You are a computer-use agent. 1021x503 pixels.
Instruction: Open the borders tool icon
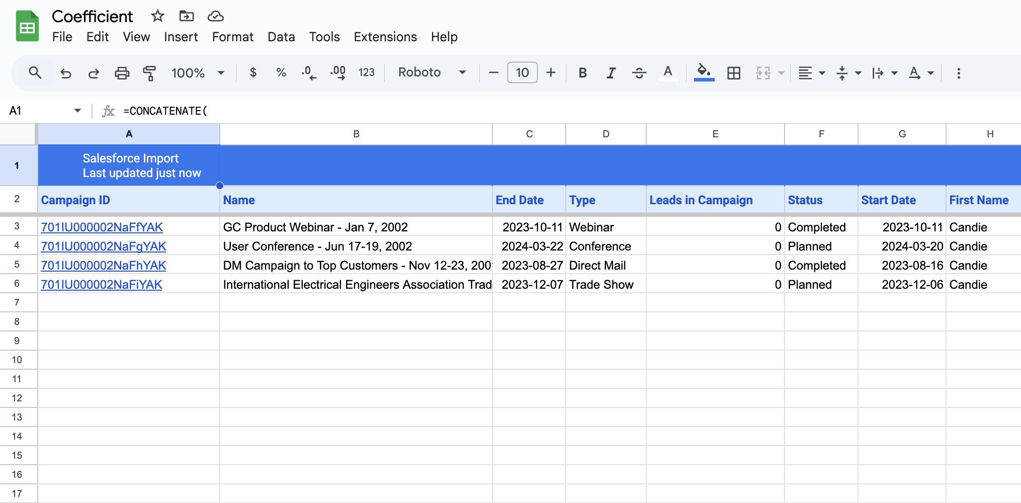pyautogui.click(x=733, y=73)
